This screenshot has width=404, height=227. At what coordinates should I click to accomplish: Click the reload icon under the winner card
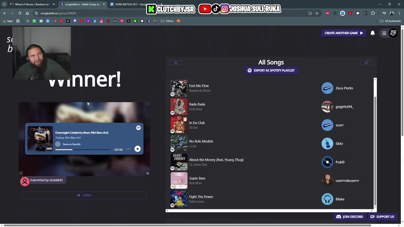coord(21,173)
